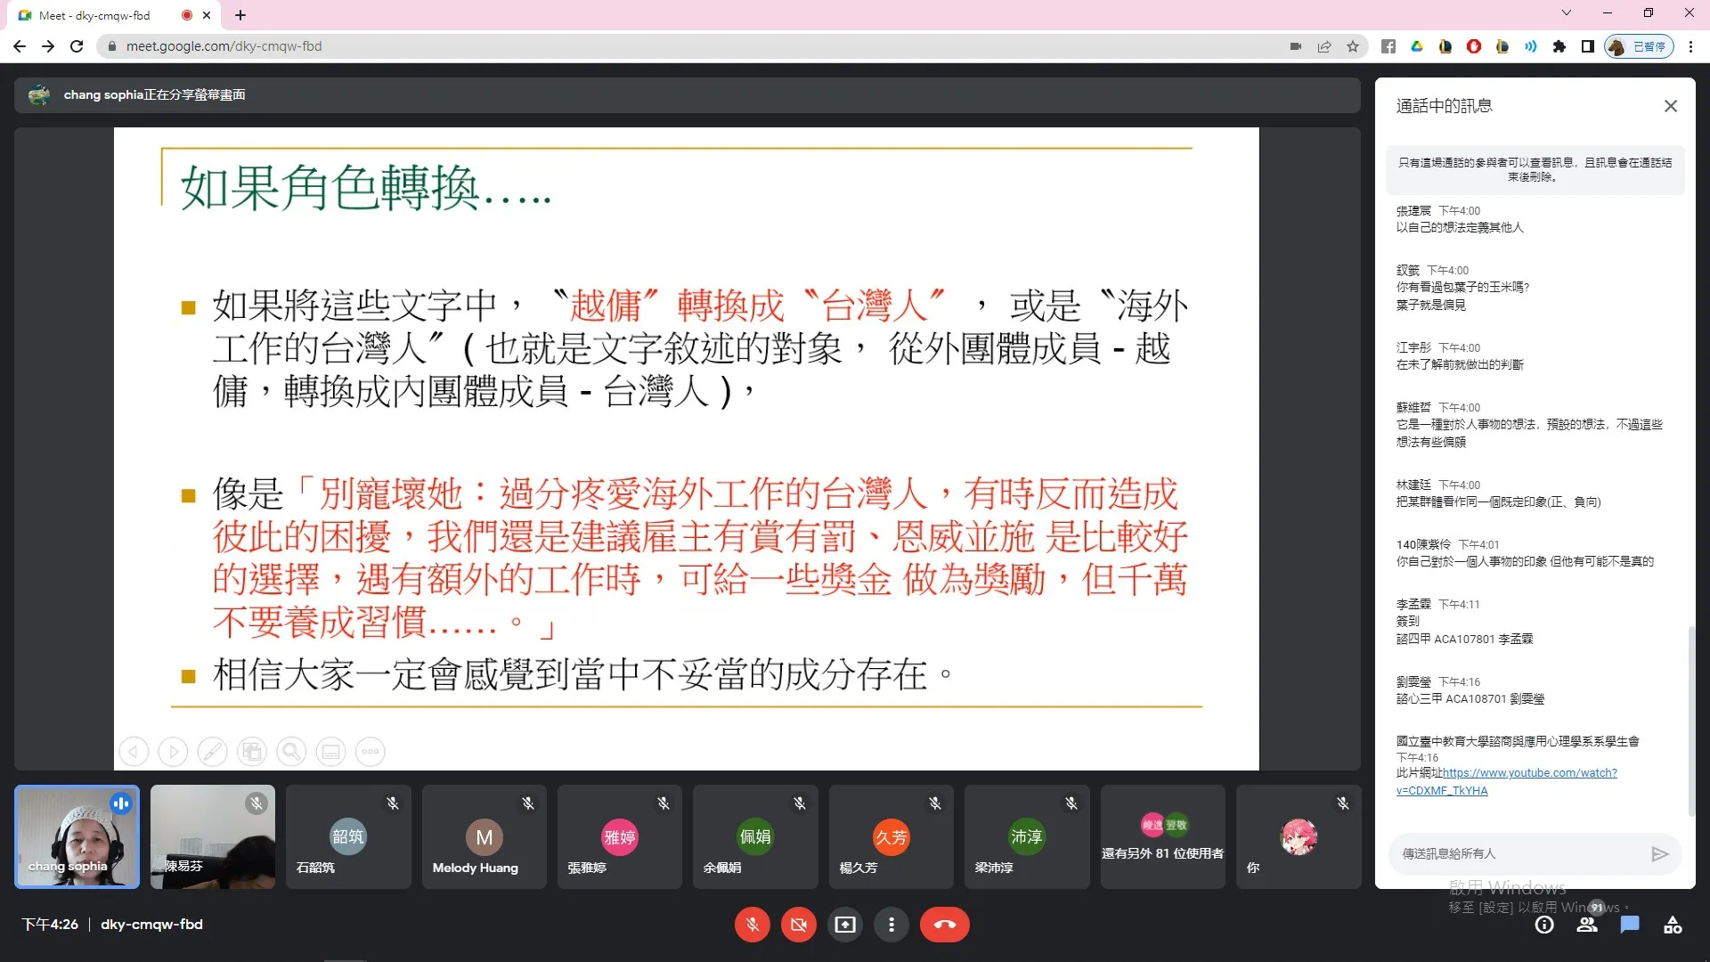This screenshot has width=1710, height=962.
Task: Click the Google Drive extension icon
Action: pos(1417,46)
